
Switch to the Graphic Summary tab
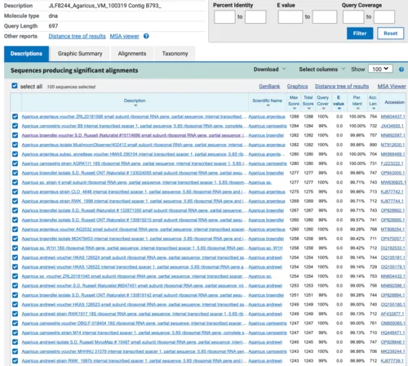click(80, 54)
